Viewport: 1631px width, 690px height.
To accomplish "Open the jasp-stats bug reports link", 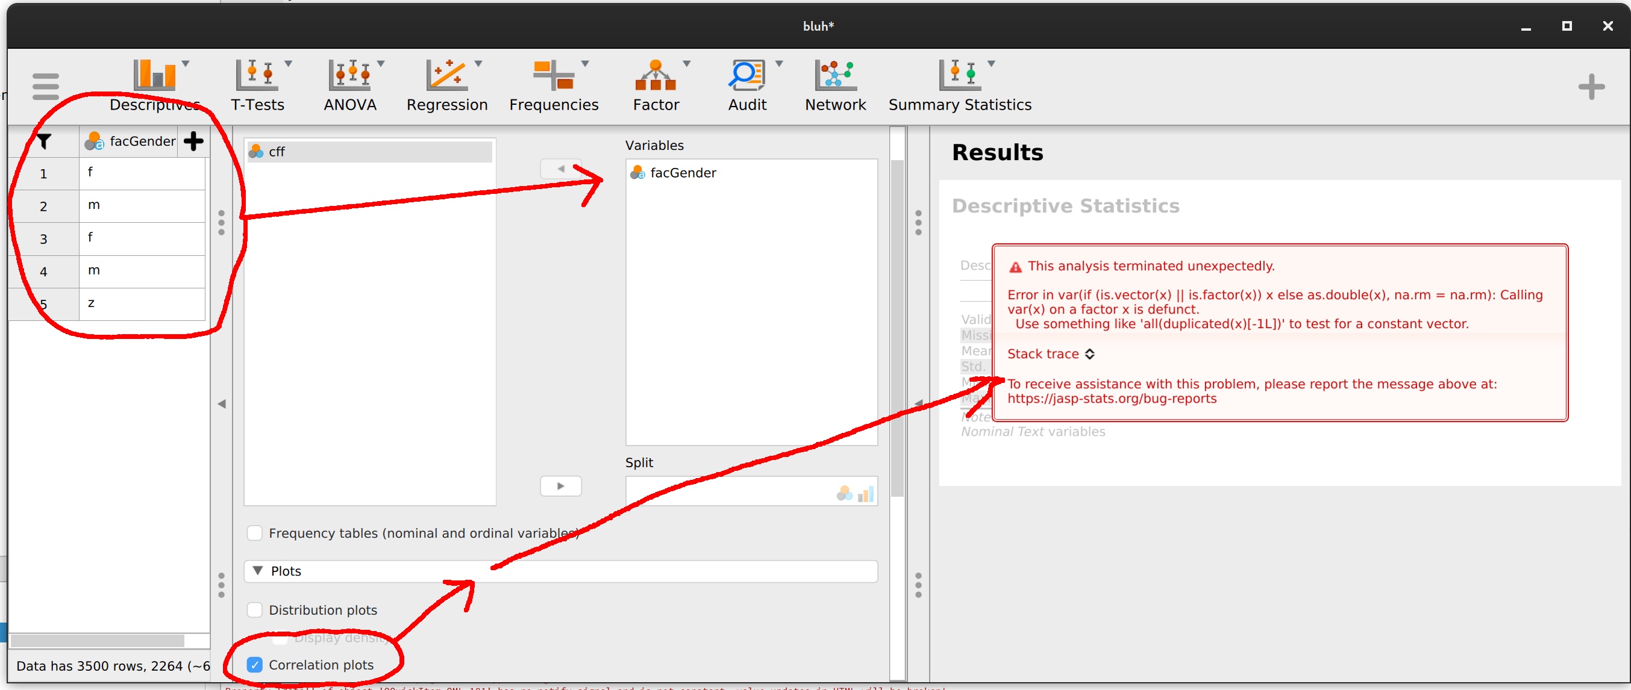I will (1112, 399).
